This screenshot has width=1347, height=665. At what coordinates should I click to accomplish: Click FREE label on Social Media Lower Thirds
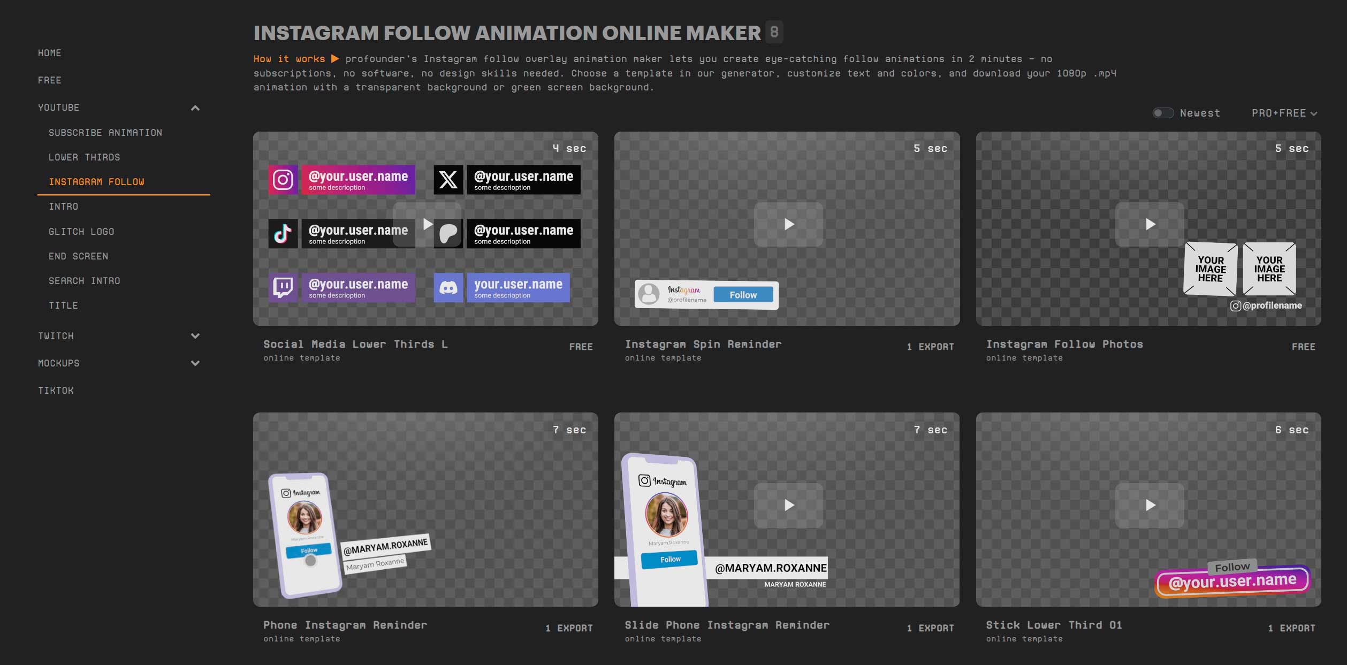pyautogui.click(x=581, y=347)
